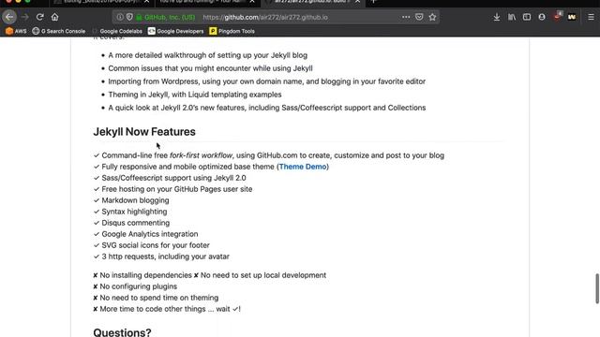Click 'Google Analytics integration' text
The image size is (600, 337).
pyautogui.click(x=150, y=234)
